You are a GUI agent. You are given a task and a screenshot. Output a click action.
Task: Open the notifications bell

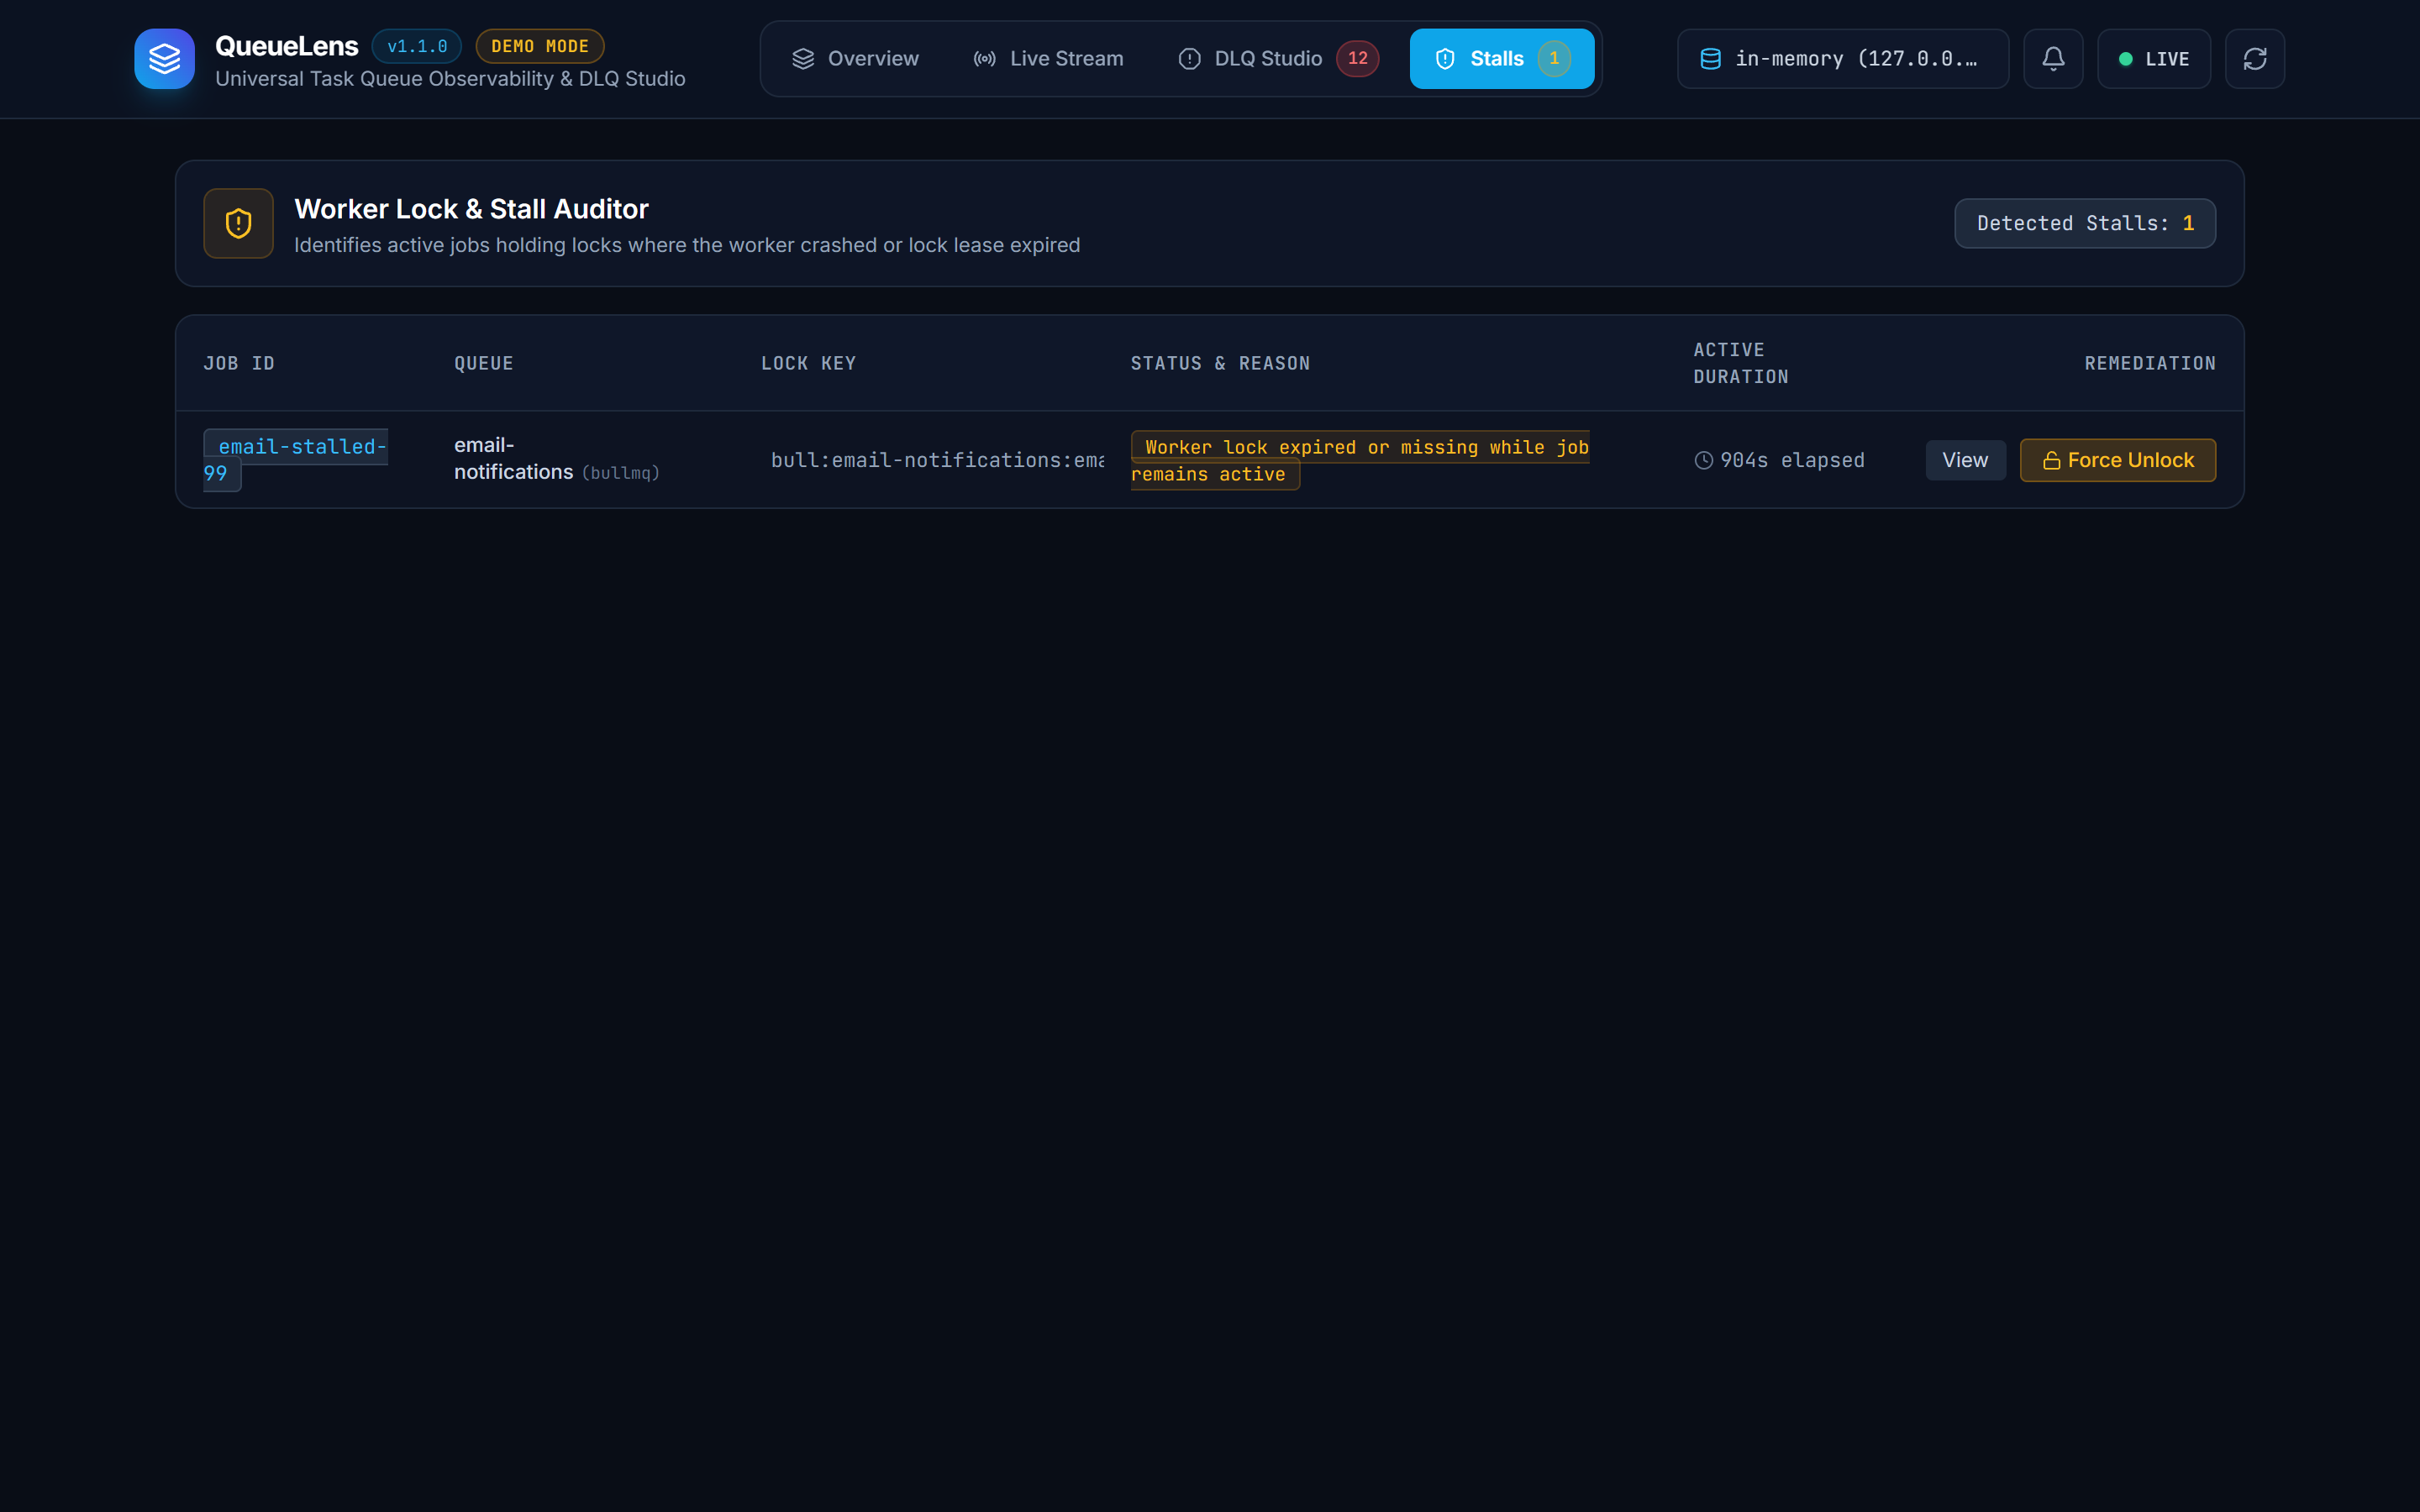click(x=2053, y=59)
